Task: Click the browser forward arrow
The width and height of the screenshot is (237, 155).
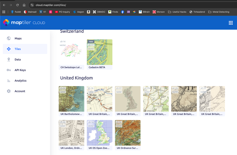Action: [x=11, y=5]
